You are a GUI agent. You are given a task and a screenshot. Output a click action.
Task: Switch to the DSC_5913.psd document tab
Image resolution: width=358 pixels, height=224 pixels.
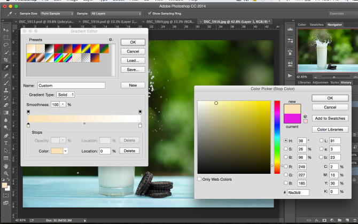point(46,22)
